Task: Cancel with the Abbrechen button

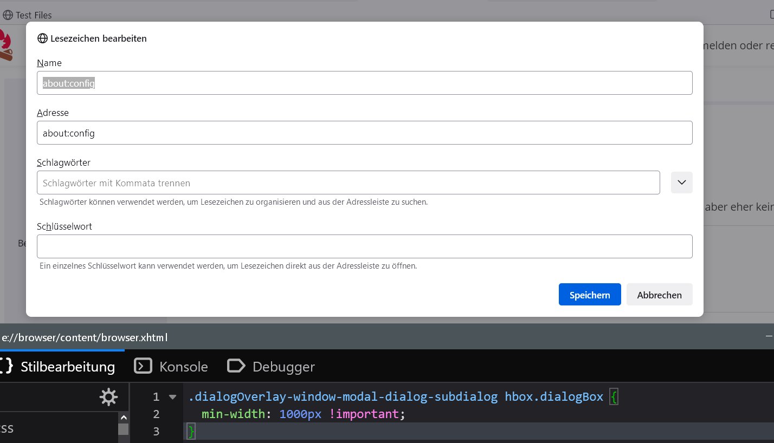Action: coord(659,295)
